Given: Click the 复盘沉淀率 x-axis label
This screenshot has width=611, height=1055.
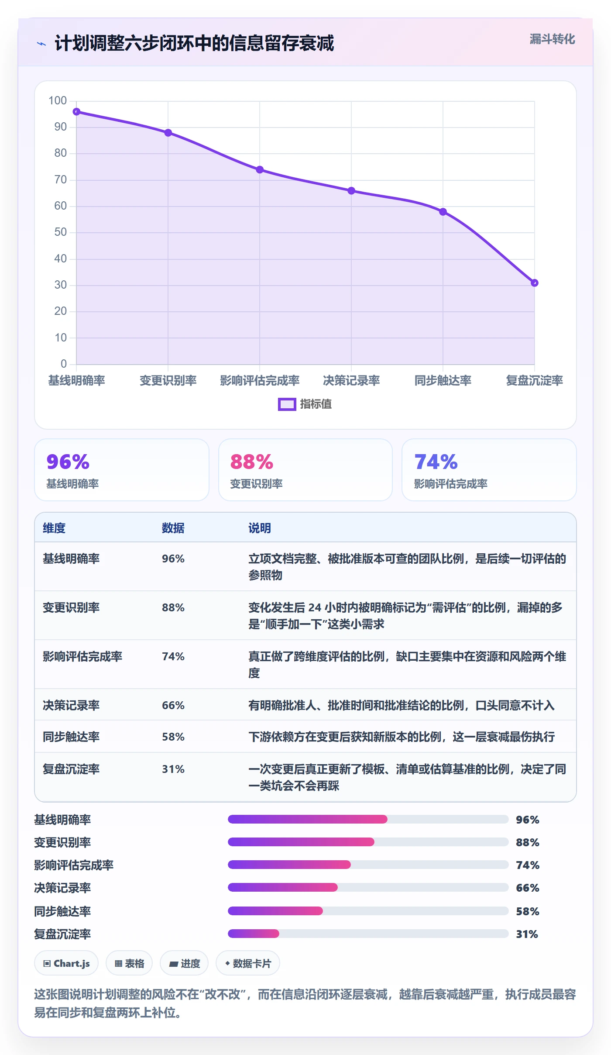Looking at the screenshot, I should pyautogui.click(x=535, y=380).
